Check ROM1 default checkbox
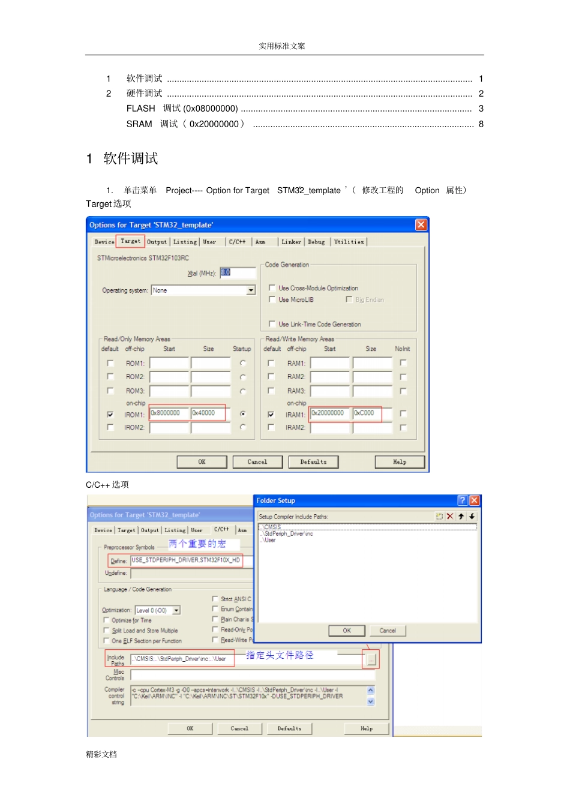The image size is (570, 807). tap(110, 363)
